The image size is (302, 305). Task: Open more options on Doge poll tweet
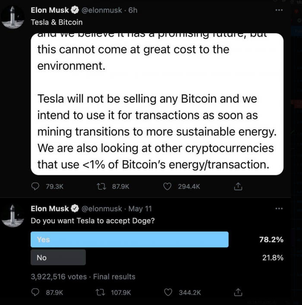coord(279,209)
